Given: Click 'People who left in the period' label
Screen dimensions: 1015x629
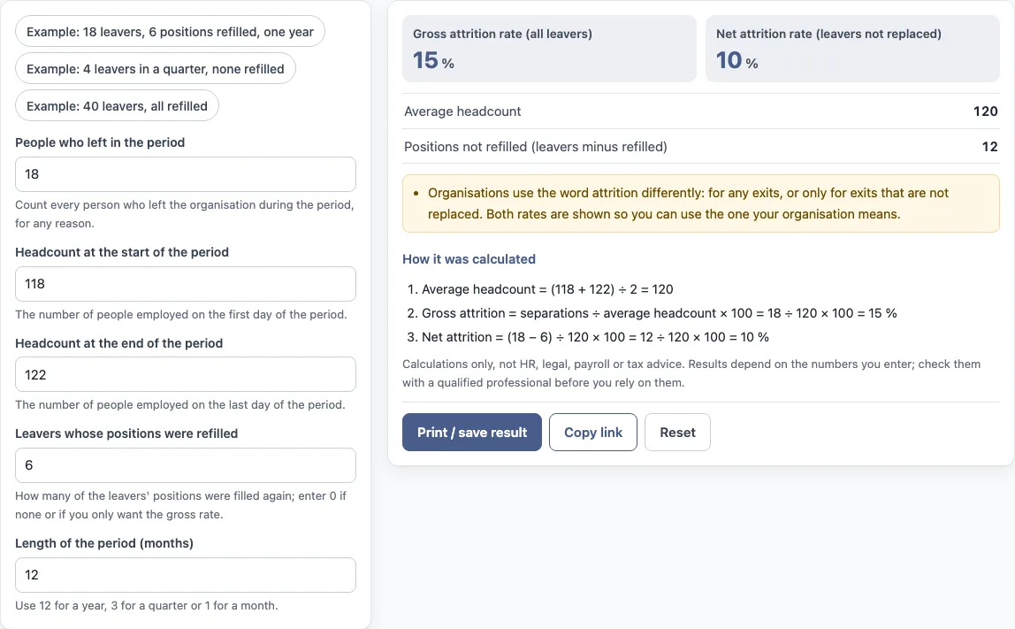Looking at the screenshot, I should [x=100, y=142].
